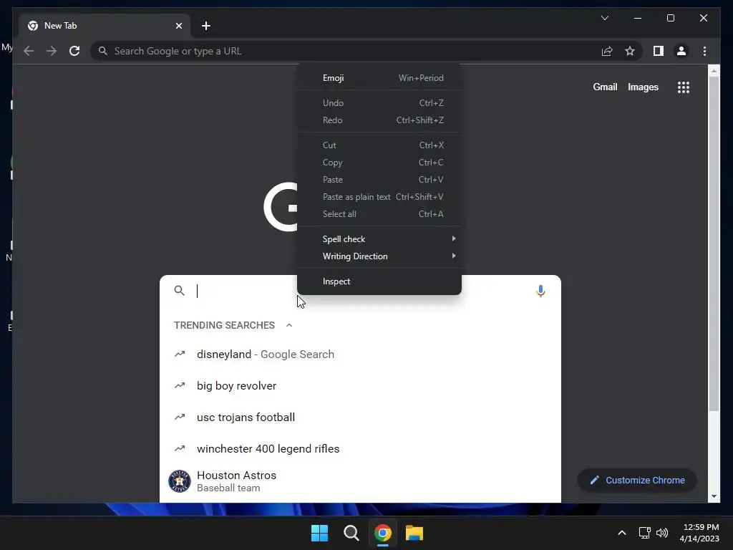Open the profile avatar icon

[681, 51]
